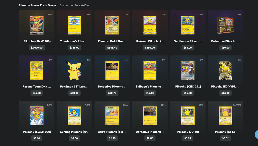Select the "Hakama Pikachu (..." name
The image size is (258, 146).
[150, 41]
